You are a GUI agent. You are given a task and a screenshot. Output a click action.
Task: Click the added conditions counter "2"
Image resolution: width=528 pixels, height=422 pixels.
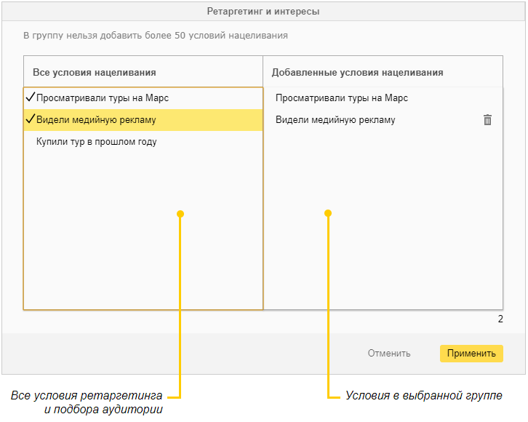[x=500, y=319]
